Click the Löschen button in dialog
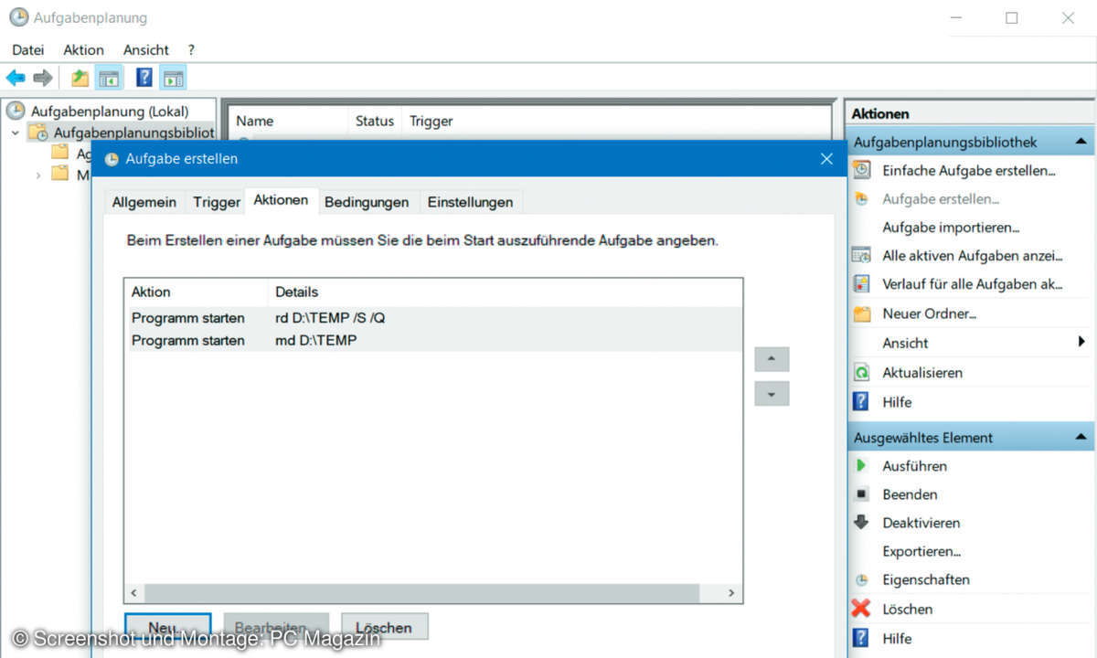The image size is (1097, 658). tap(384, 628)
